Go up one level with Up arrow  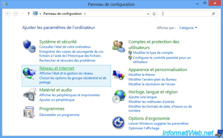[x=29, y=14]
